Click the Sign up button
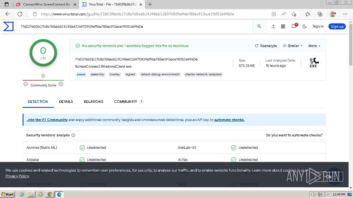Screen dimensions: 353x198 pyautogui.click(x=337, y=26)
